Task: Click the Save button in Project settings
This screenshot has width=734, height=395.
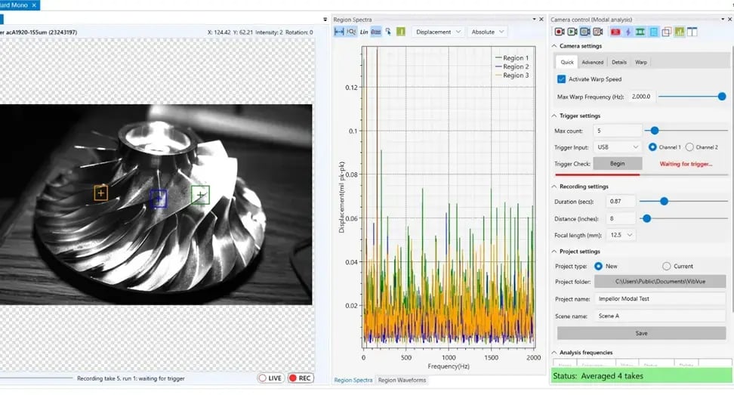Action: [641, 333]
